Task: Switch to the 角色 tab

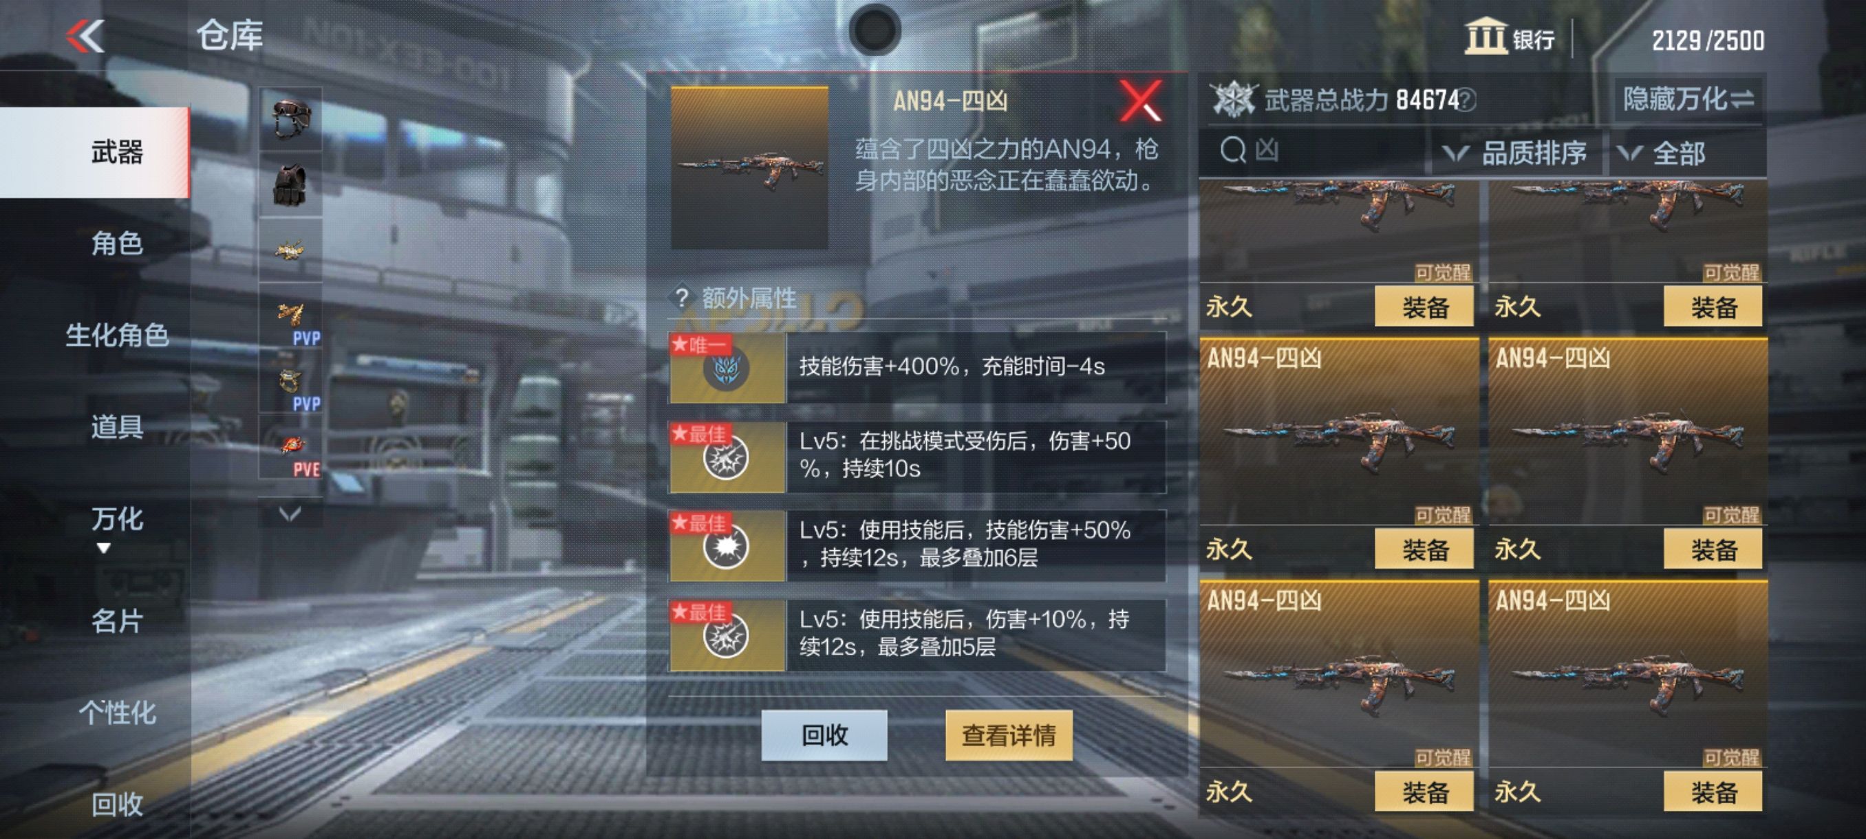Action: (116, 244)
